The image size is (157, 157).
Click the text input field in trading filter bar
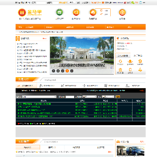70,97
